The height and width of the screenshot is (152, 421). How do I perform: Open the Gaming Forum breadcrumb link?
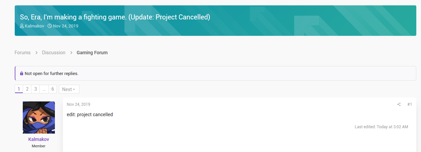[x=92, y=53]
